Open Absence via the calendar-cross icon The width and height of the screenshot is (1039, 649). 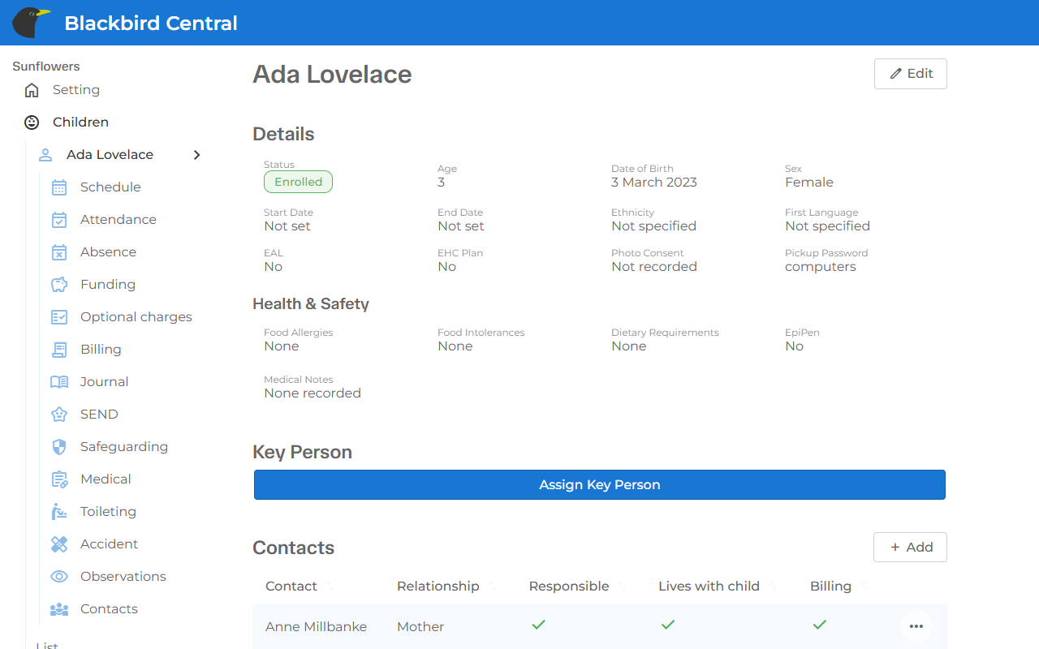click(59, 252)
